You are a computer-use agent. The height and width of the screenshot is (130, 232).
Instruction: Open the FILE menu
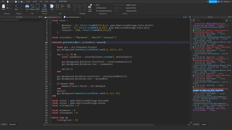(x=3, y=1)
